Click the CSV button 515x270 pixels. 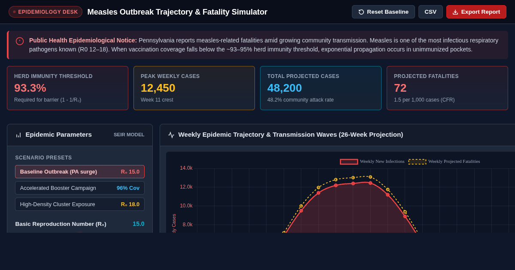pos(430,12)
